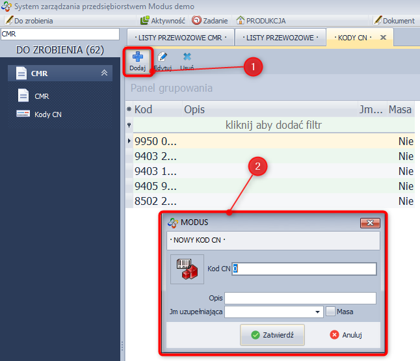Click the Modus app logo in title bar
The image size is (420, 361).
(x=7, y=7)
